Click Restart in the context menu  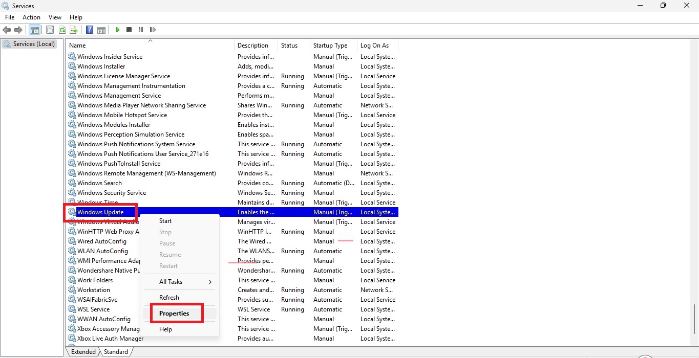[x=180, y=266]
